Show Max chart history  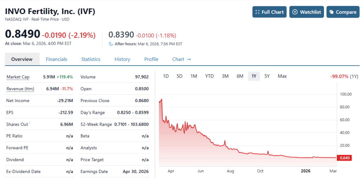282,76
